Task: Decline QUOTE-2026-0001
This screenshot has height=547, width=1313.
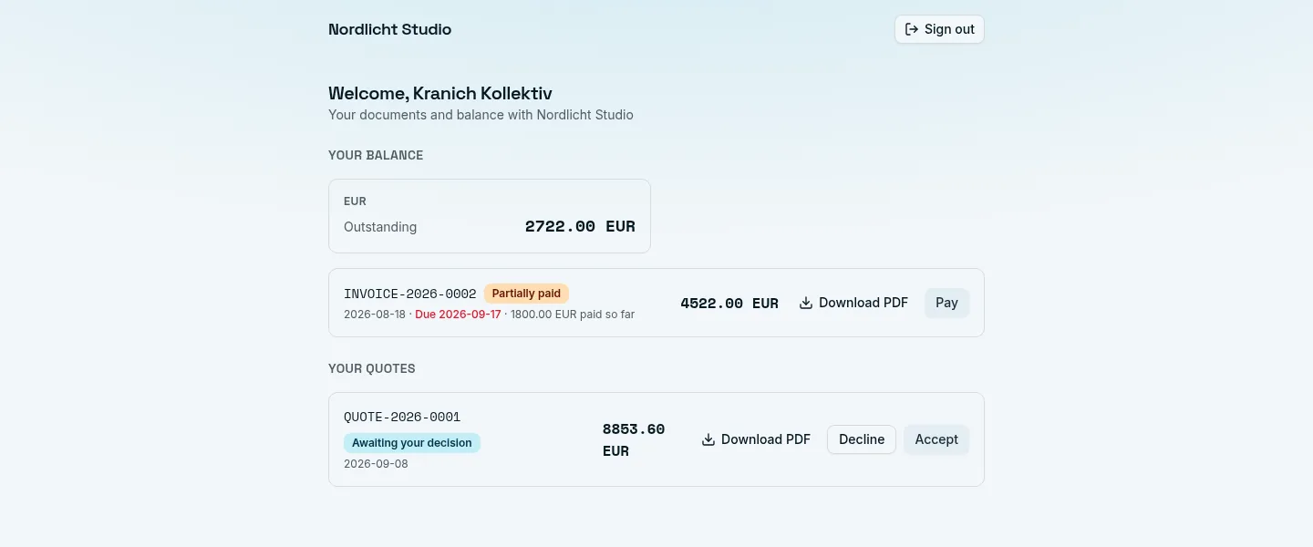Action: 862,439
